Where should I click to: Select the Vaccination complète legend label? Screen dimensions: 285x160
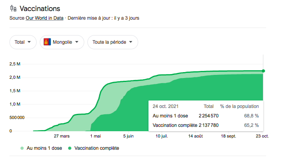pyautogui.click(x=96, y=148)
